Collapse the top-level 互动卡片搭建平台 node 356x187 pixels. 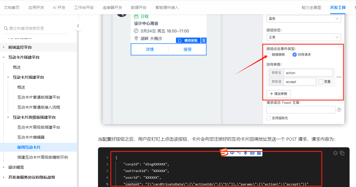pyautogui.click(x=4, y=57)
